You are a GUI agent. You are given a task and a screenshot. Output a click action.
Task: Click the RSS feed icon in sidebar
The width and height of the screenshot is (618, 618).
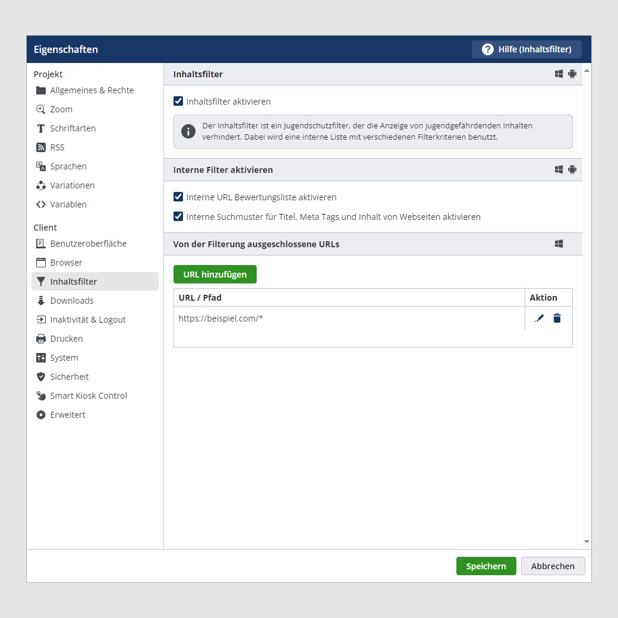(x=41, y=147)
